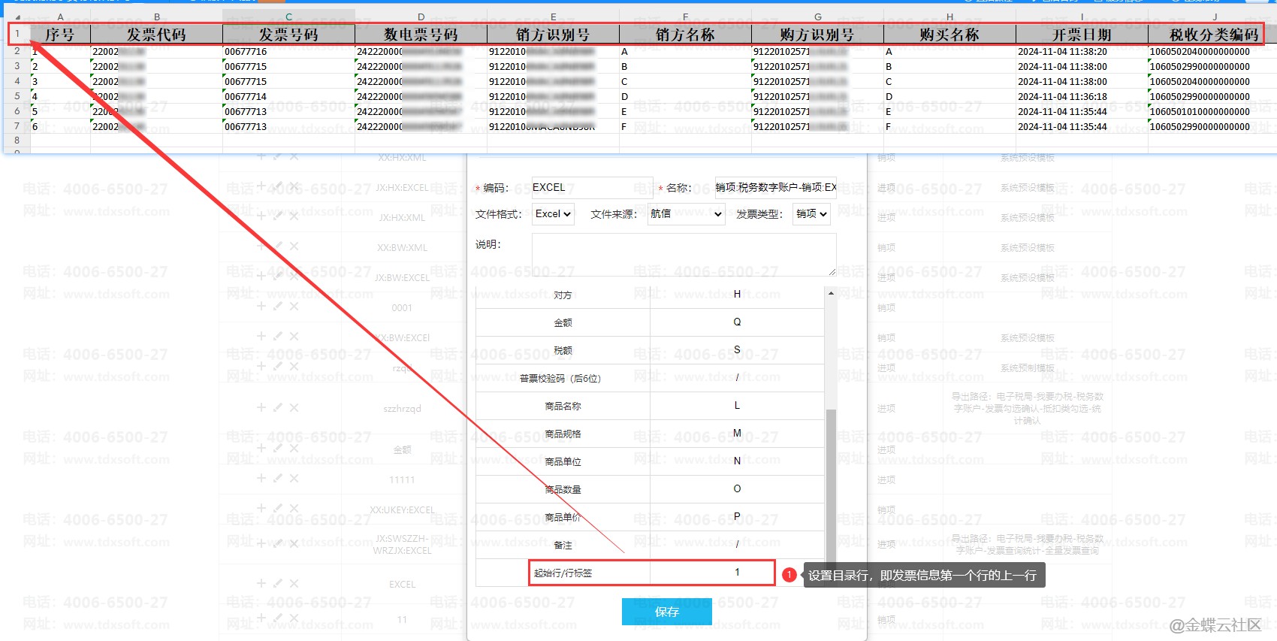This screenshot has width=1277, height=641.
Task: Expand the 文件来源 dropdown showing 航信
Action: click(x=686, y=214)
